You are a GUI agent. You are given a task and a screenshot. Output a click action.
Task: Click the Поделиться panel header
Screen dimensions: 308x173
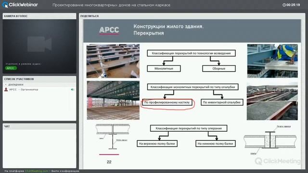pos(192,16)
